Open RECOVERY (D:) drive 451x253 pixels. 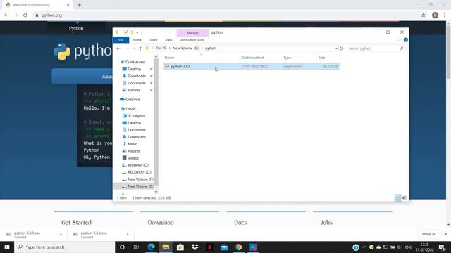click(x=140, y=172)
